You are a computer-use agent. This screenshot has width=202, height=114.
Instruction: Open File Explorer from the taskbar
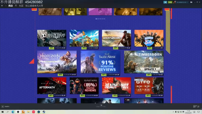click(28, 112)
